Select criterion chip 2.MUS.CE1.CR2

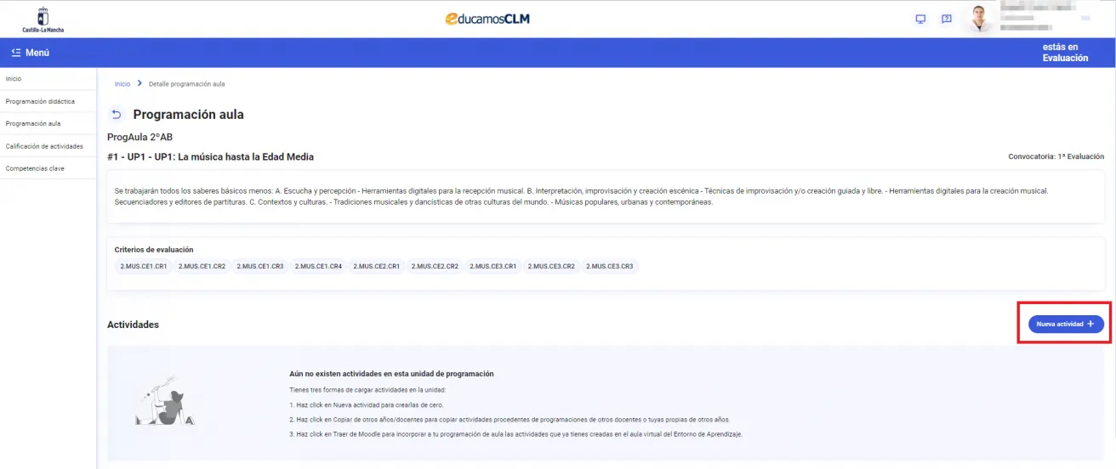[202, 267]
